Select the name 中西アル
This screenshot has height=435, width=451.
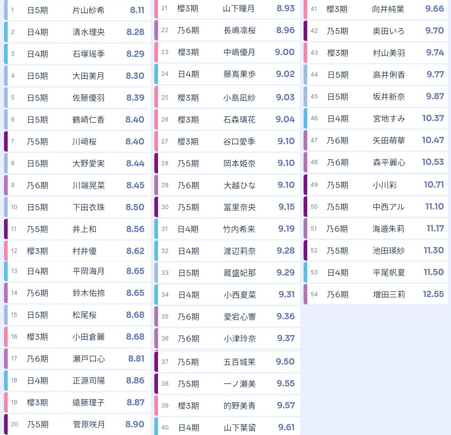click(x=388, y=207)
